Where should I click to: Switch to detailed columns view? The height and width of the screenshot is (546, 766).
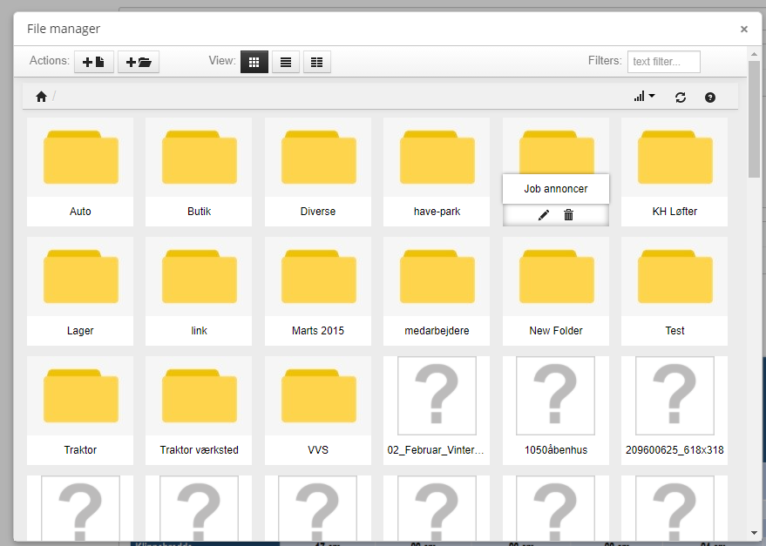coord(317,62)
